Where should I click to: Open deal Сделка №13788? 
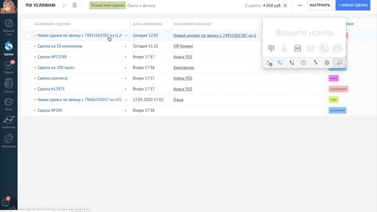(x=52, y=57)
